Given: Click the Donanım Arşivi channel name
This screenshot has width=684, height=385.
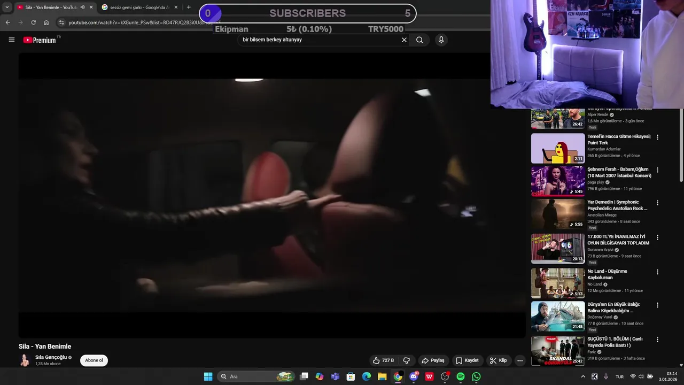Looking at the screenshot, I should click(x=600, y=250).
